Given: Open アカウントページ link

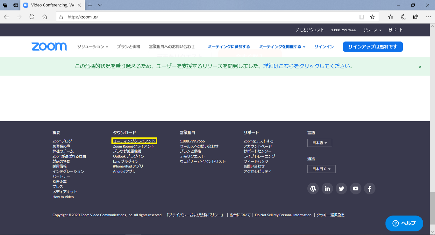Looking at the screenshot, I should pyautogui.click(x=258, y=146).
